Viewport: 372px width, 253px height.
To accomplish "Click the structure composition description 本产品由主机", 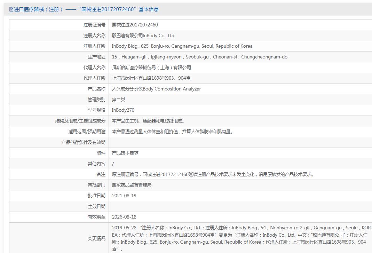I will click(x=148, y=121).
